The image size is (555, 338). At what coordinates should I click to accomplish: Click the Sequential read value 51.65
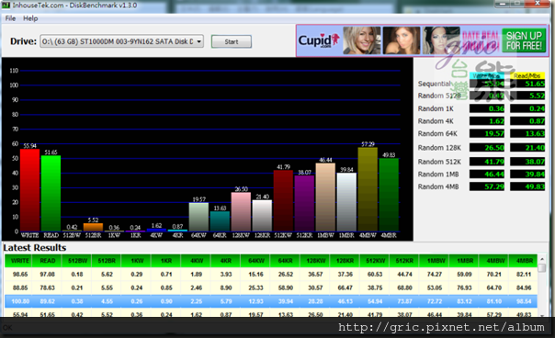click(x=527, y=84)
